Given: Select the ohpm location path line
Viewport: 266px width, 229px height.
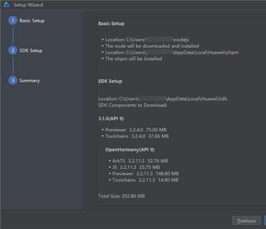Looking at the screenshot, I should click(170, 52).
